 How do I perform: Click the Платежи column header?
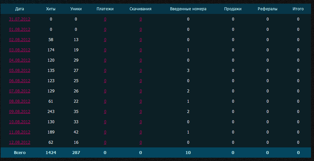coord(105,9)
